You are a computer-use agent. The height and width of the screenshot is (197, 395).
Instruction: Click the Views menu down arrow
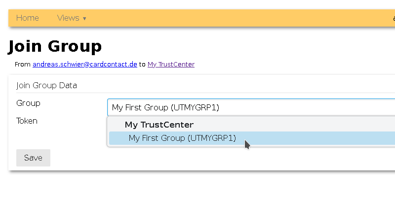point(84,19)
